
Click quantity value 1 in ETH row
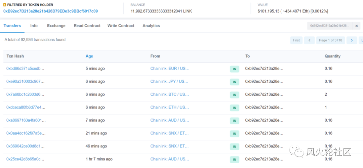click(326, 108)
